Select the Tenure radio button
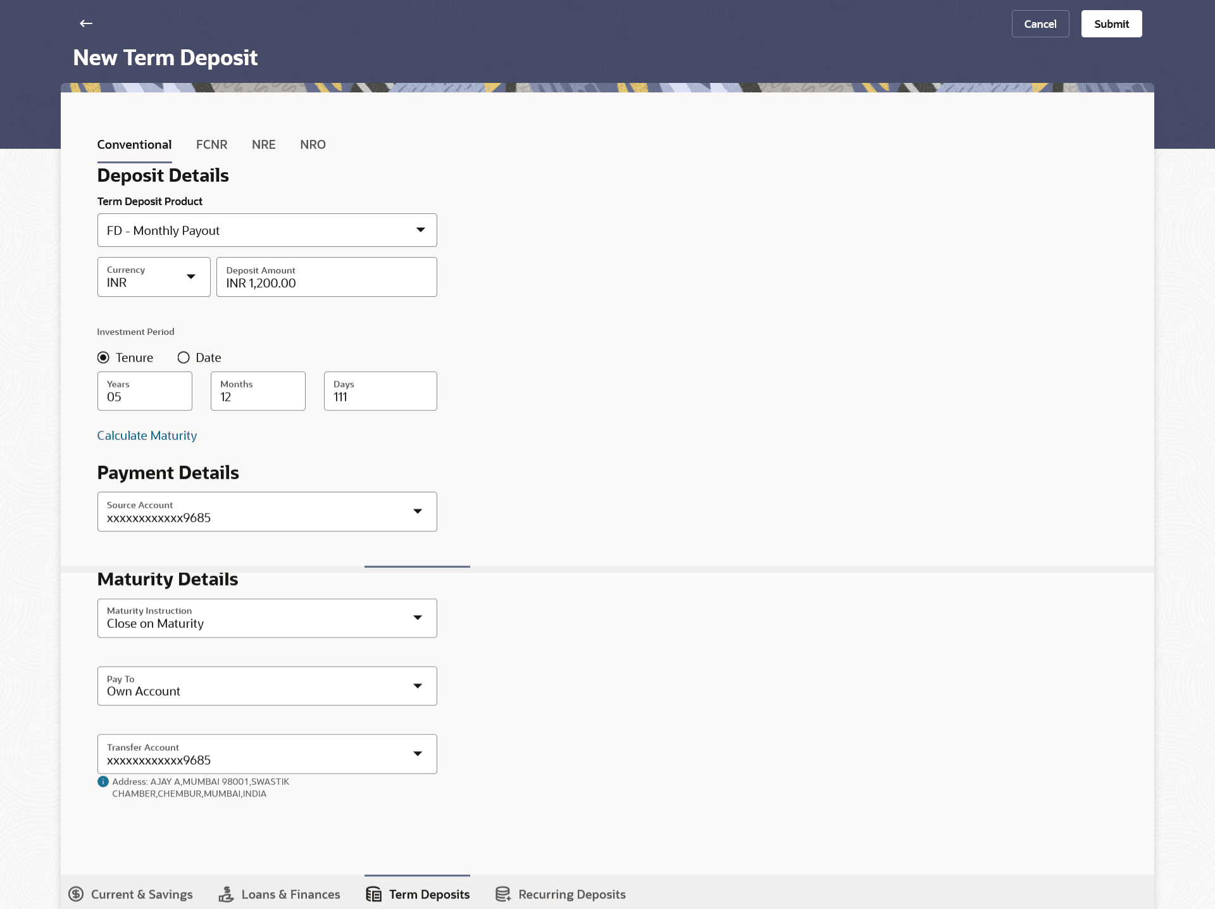 [103, 358]
